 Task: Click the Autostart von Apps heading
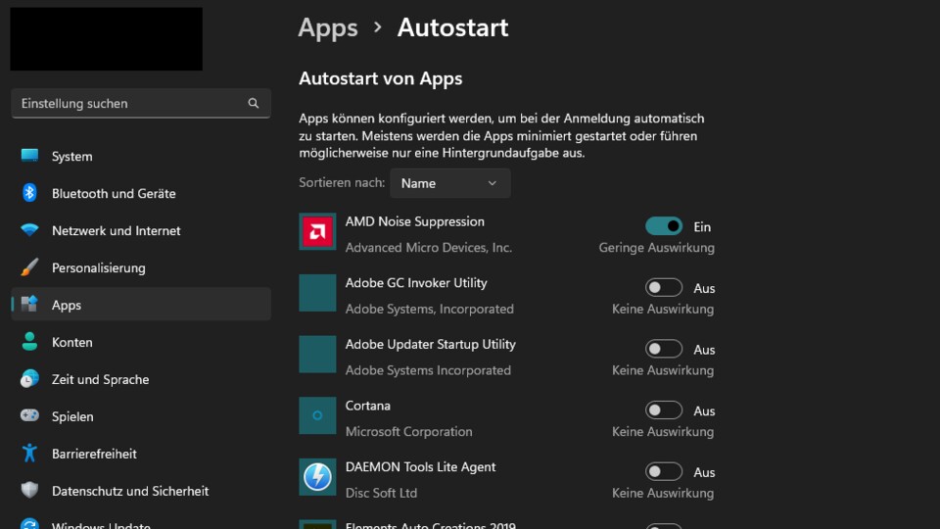coord(381,78)
